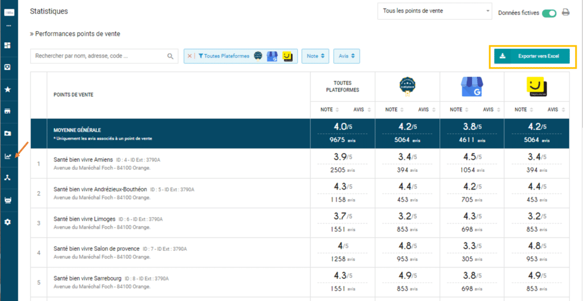The image size is (583, 301).
Task: Click the search magnifier icon
Action: pyautogui.click(x=170, y=56)
